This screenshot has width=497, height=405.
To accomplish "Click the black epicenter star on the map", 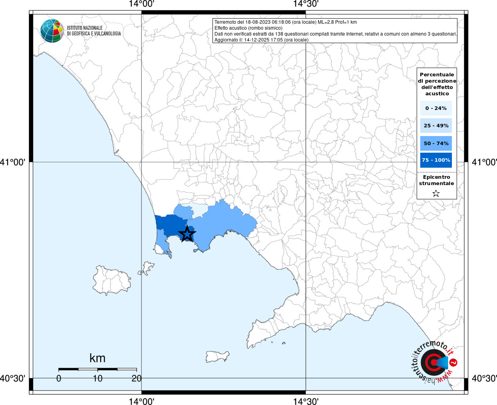I will coord(187,234).
